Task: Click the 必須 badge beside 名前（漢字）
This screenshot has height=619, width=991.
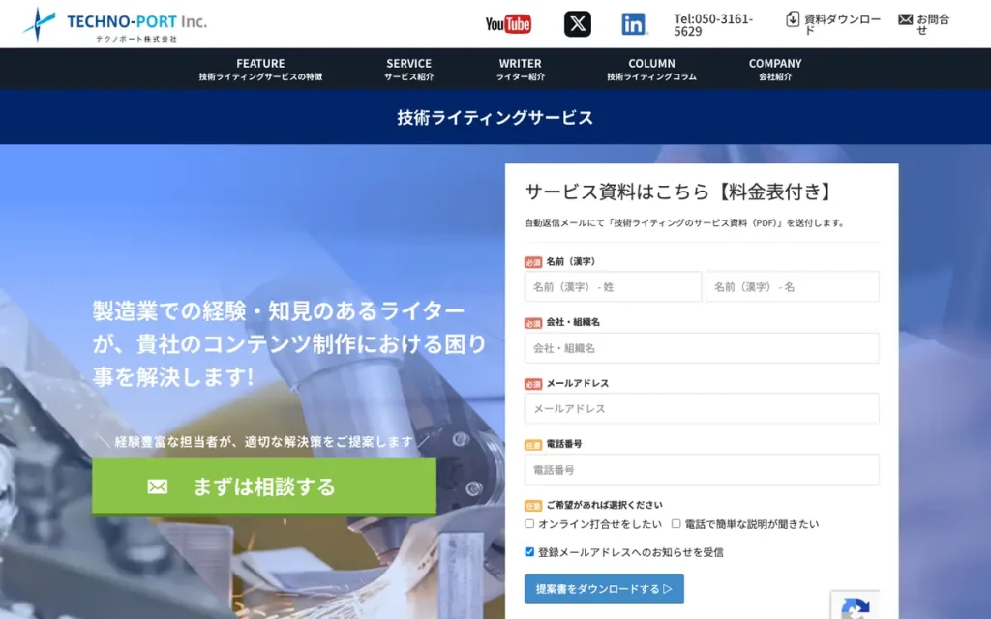Action: pyautogui.click(x=533, y=262)
